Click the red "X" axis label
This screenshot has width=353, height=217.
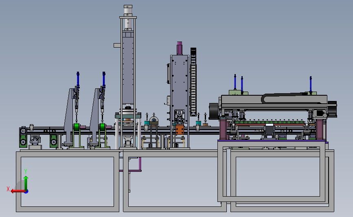click(x=8, y=189)
